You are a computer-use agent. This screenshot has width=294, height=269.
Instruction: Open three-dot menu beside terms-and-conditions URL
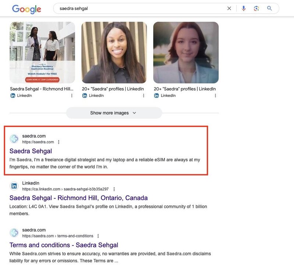click(x=98, y=236)
